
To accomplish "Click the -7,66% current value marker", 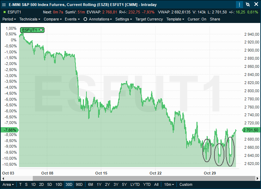I will (10, 130).
